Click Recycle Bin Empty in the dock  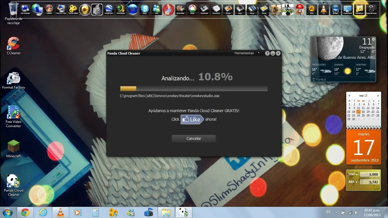371,9
